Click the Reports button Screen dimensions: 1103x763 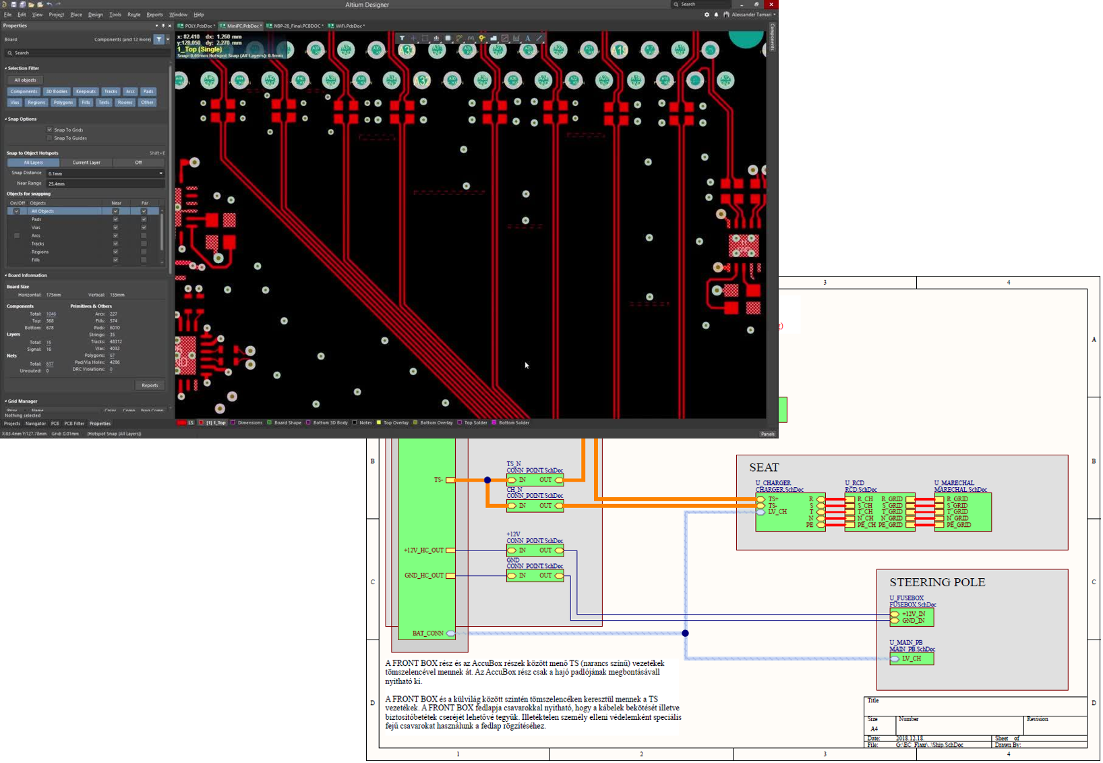[x=150, y=385]
